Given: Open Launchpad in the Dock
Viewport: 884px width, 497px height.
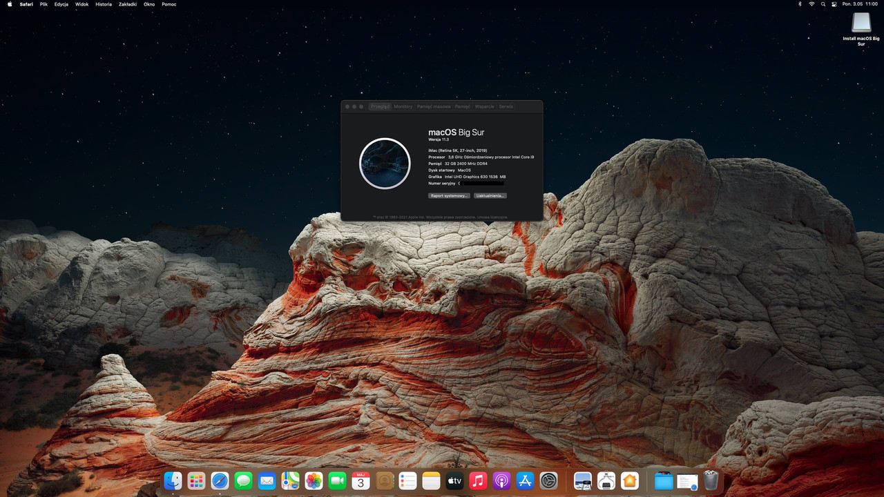Looking at the screenshot, I should 197,481.
